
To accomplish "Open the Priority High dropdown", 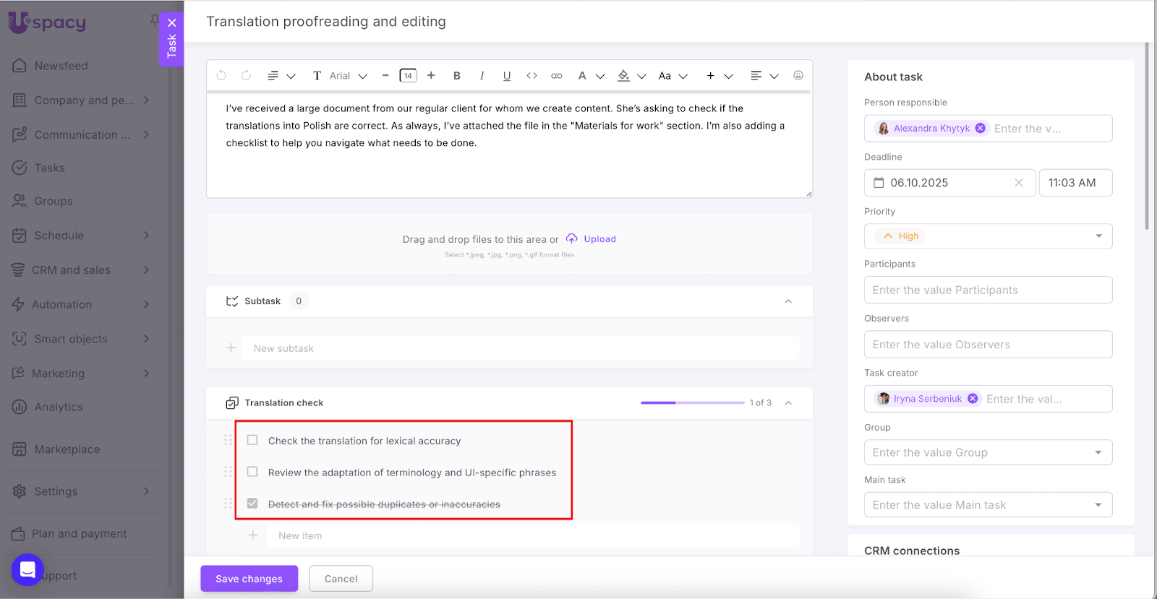I will 988,236.
